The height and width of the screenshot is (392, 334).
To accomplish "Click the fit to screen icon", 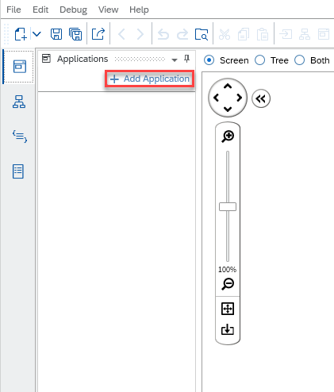I will (x=228, y=309).
